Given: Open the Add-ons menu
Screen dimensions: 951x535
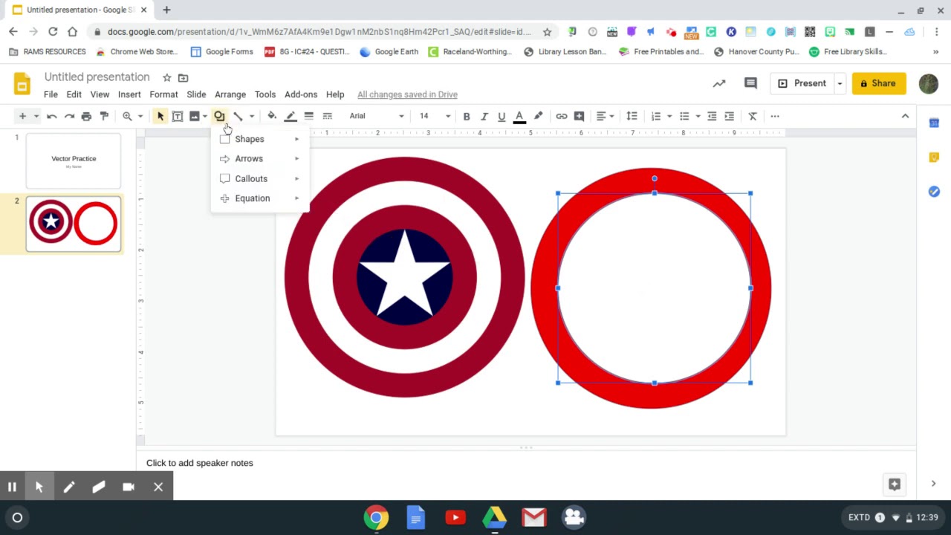Looking at the screenshot, I should [x=301, y=94].
